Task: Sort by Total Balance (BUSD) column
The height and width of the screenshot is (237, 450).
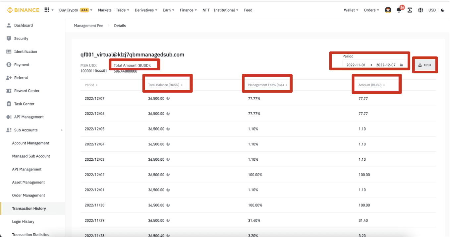Action: 165,85
